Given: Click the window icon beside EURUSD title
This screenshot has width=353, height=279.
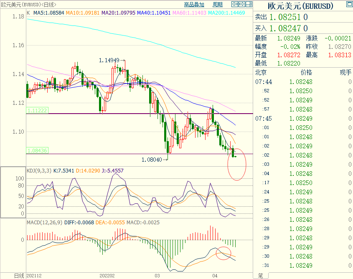Looking at the screenshot, I should pyautogui.click(x=350, y=4).
